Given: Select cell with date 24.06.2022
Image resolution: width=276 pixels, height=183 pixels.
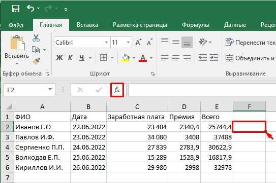Looking at the screenshot, I should click(88, 147).
